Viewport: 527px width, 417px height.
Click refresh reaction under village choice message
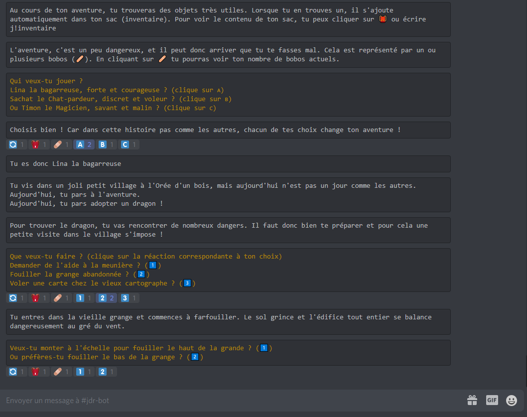(16, 298)
